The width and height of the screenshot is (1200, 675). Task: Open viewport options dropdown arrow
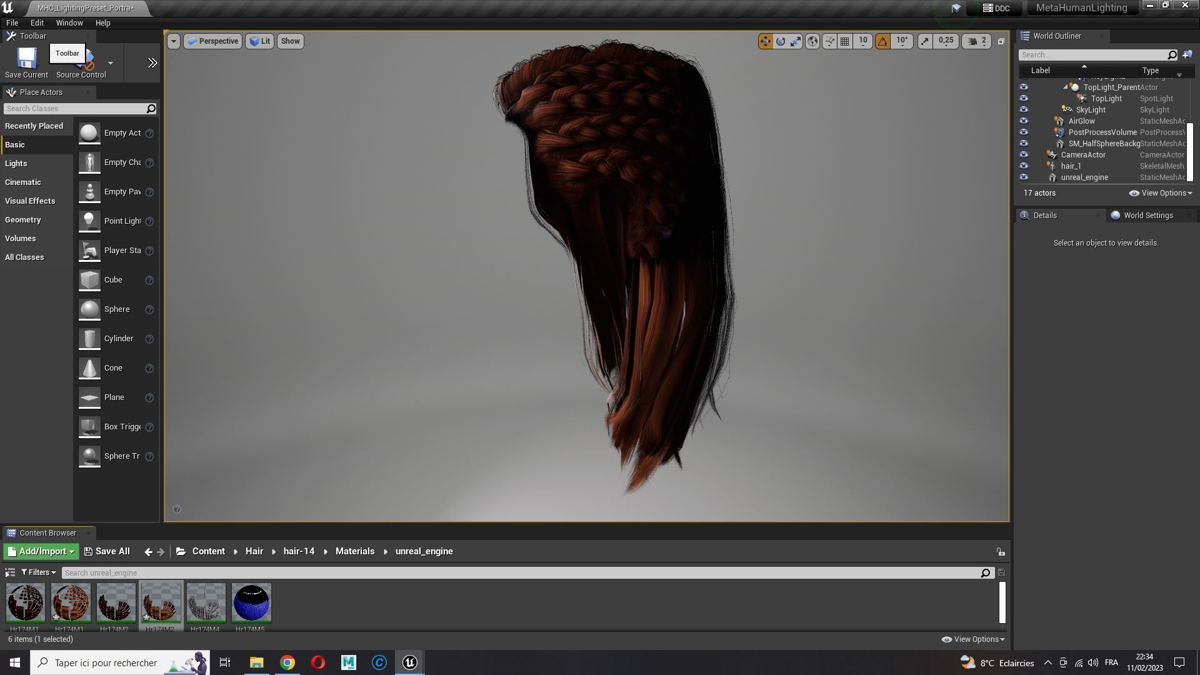click(x=174, y=41)
